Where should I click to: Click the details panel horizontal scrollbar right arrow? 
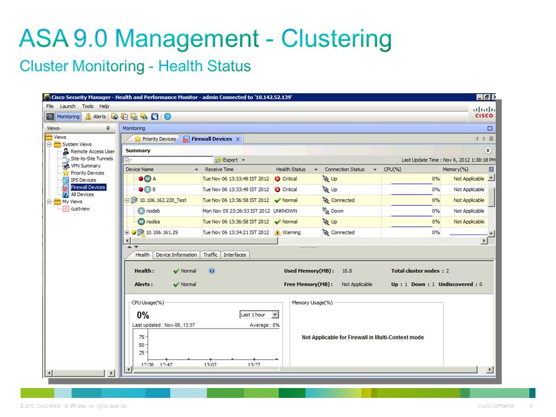click(x=490, y=370)
